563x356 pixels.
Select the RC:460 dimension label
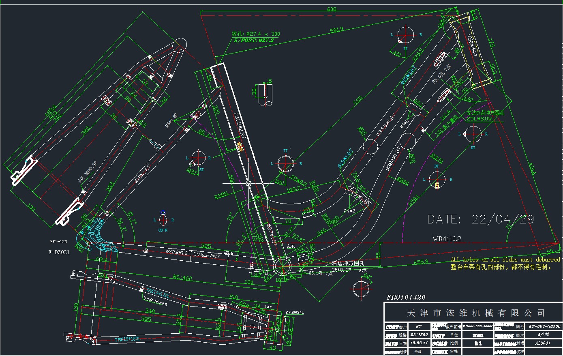coord(182,278)
